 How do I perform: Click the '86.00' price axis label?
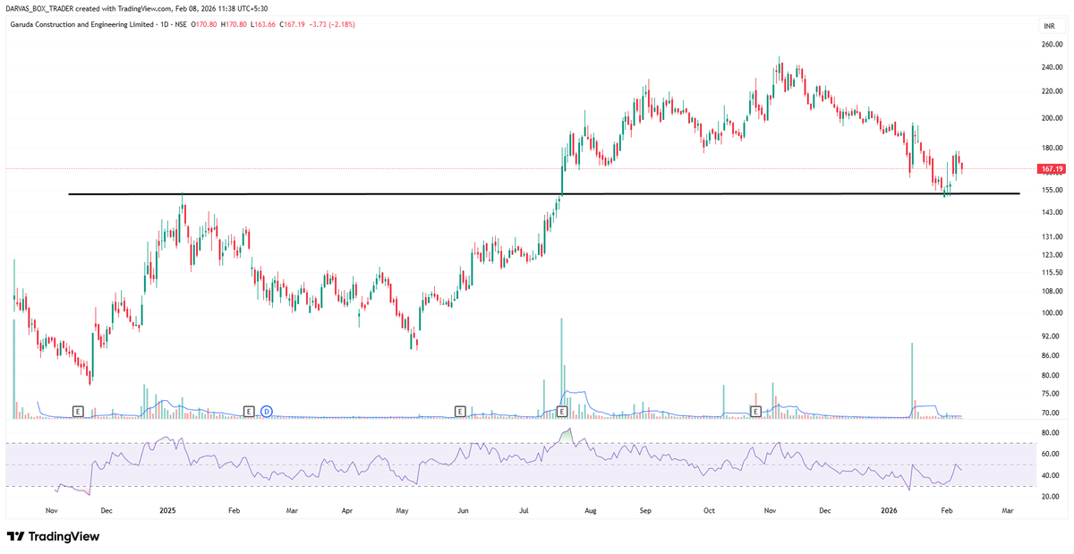pos(1053,356)
